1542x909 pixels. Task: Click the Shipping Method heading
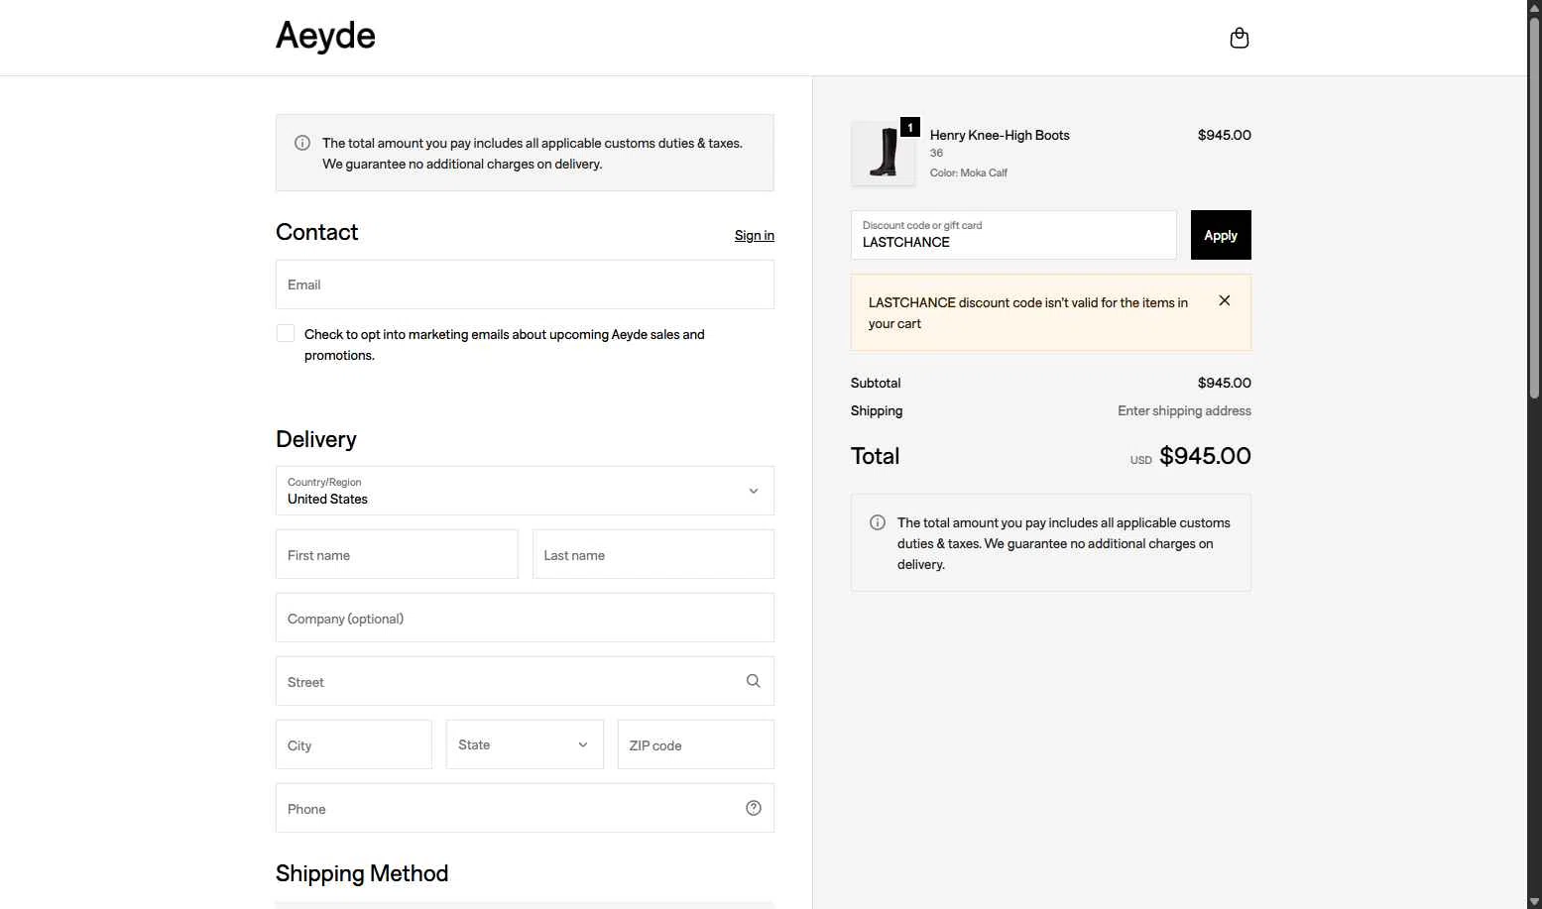coord(362,873)
